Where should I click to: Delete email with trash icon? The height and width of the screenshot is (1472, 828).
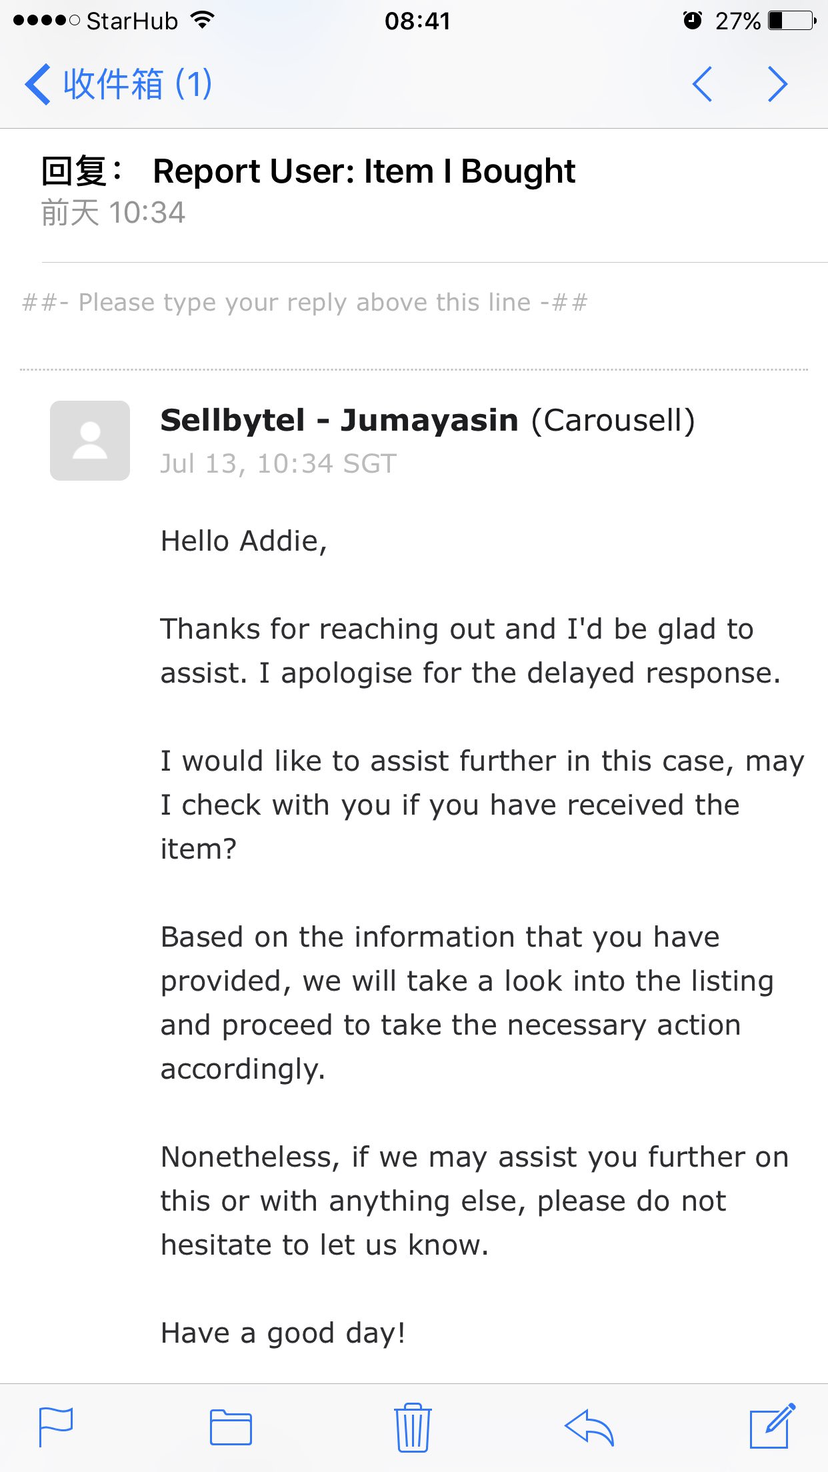pyautogui.click(x=413, y=1427)
